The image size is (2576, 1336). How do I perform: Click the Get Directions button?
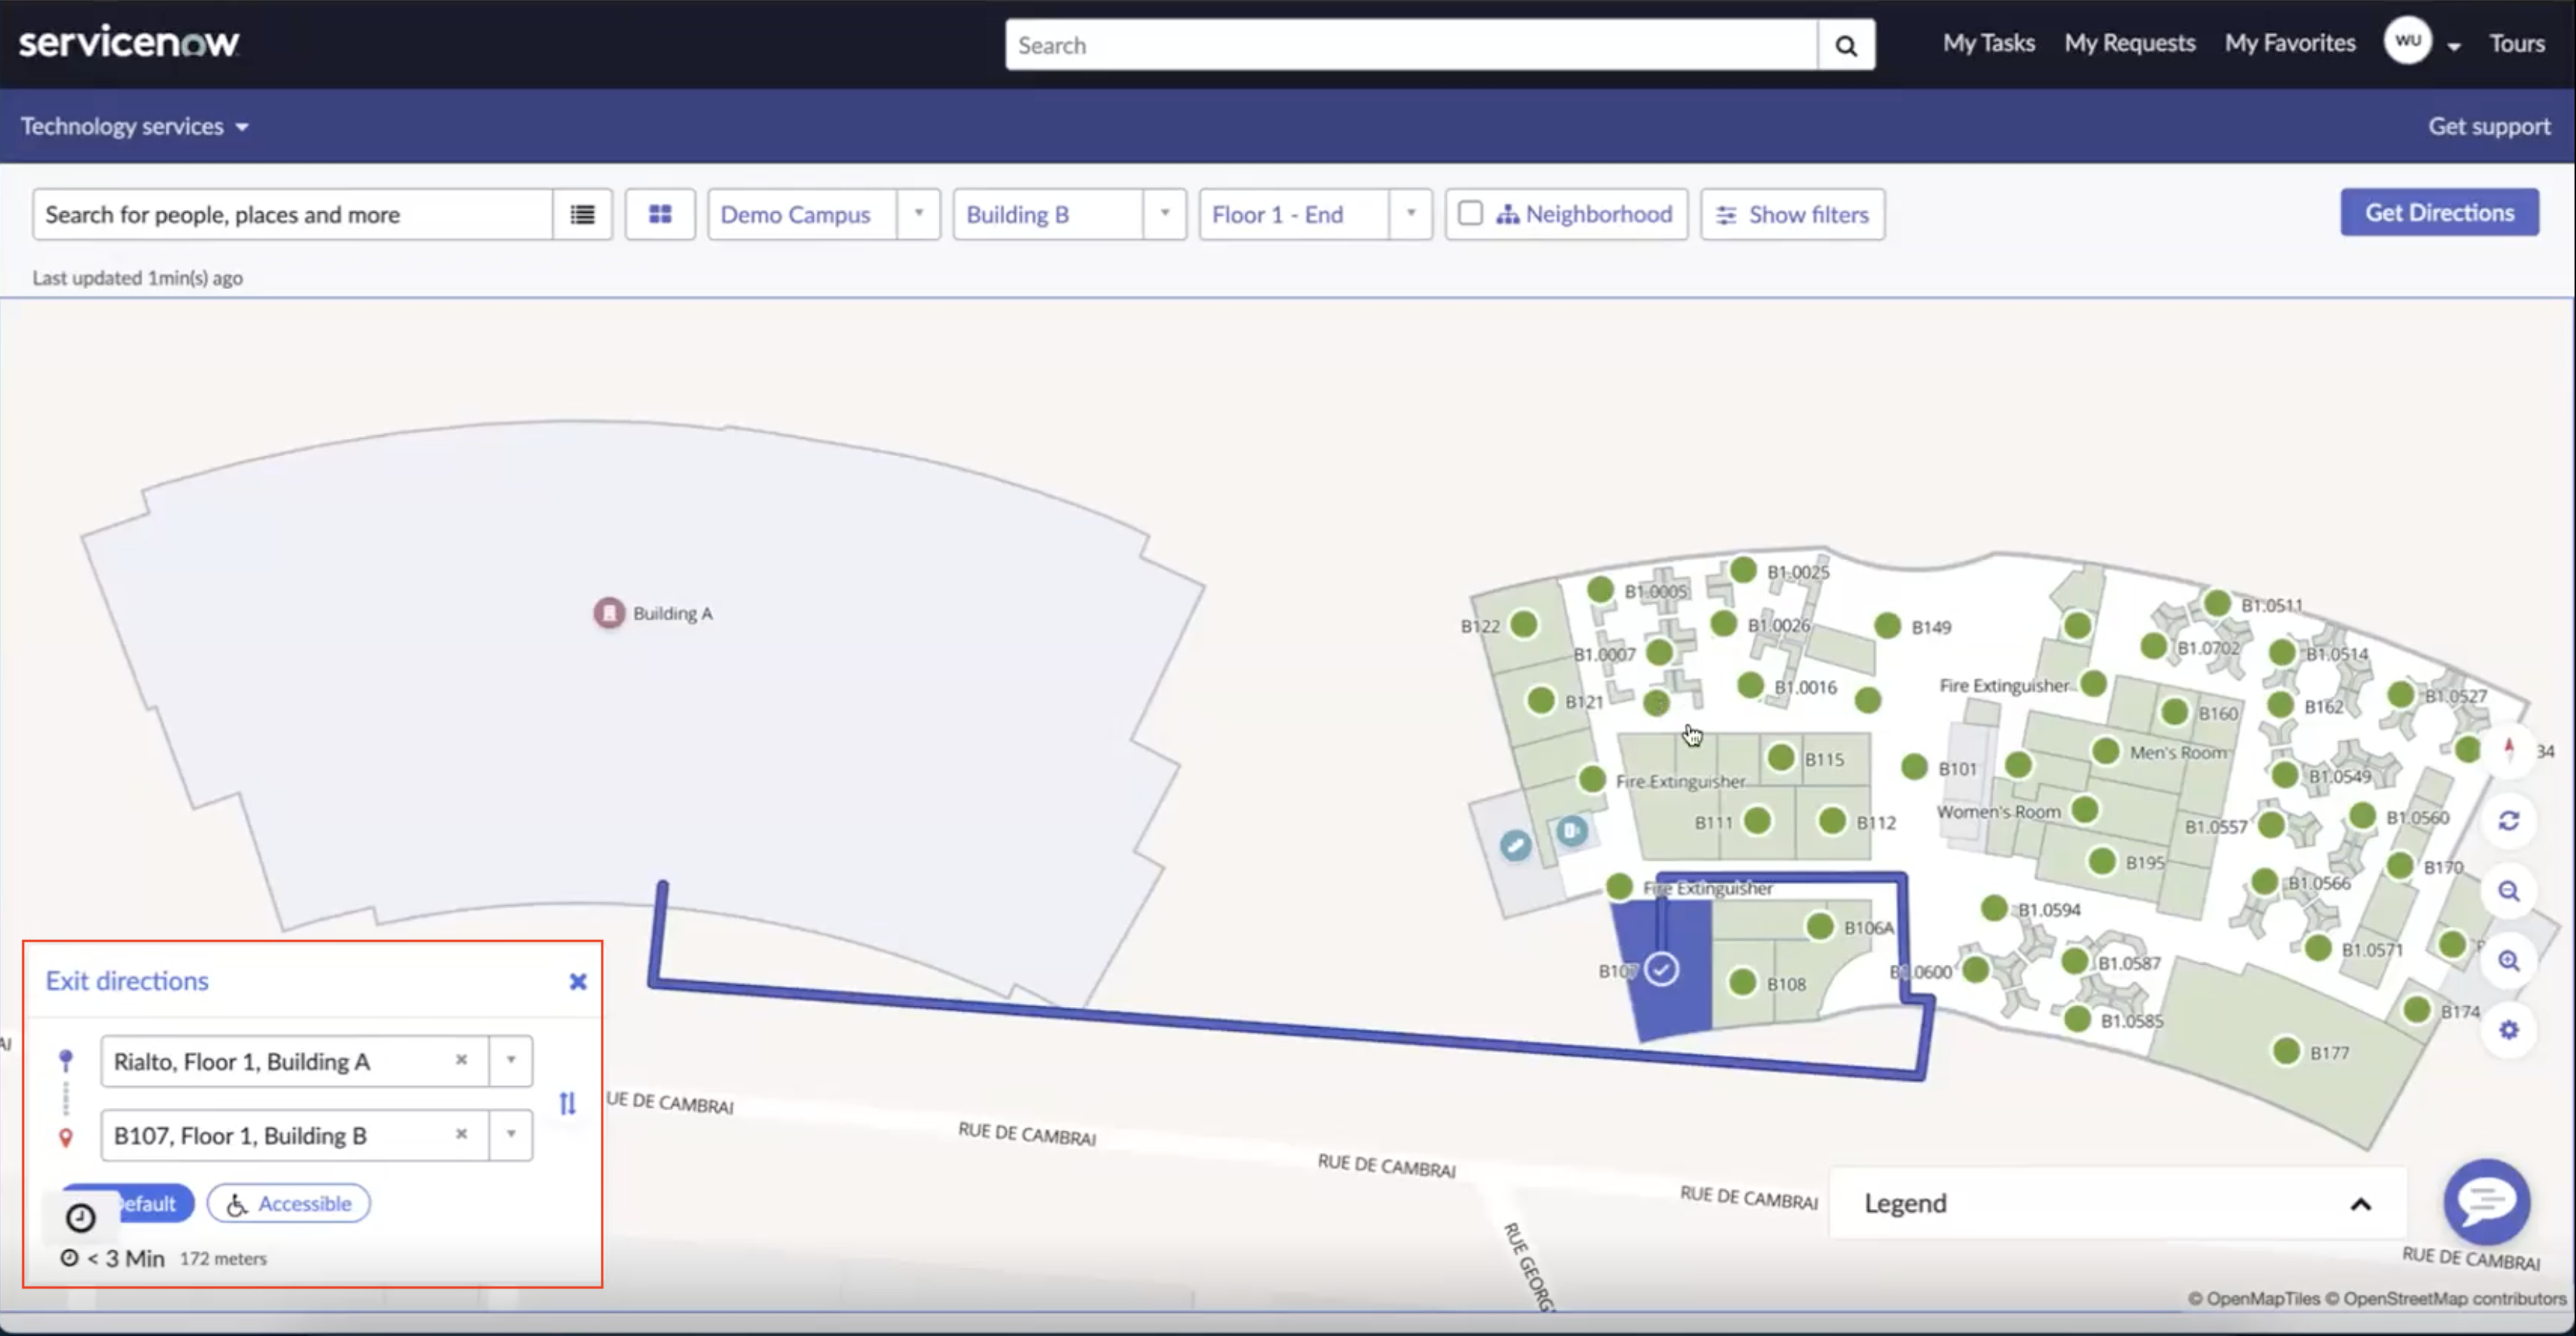(2439, 212)
